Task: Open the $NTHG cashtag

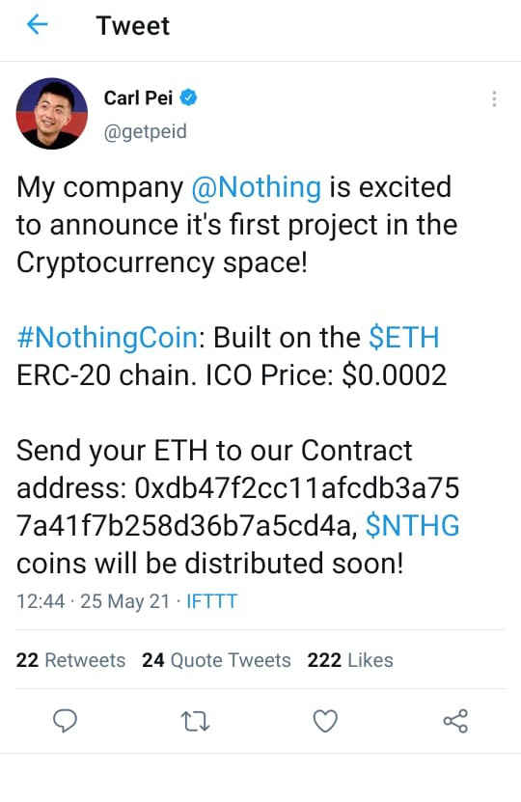Action: [413, 526]
